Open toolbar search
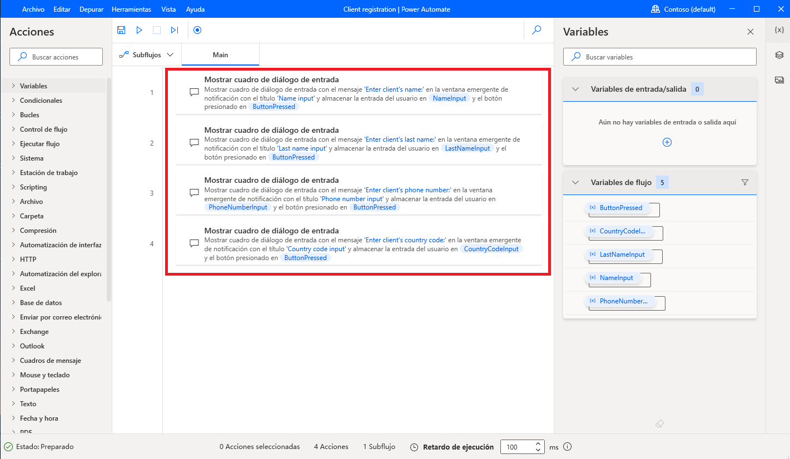 coord(536,30)
